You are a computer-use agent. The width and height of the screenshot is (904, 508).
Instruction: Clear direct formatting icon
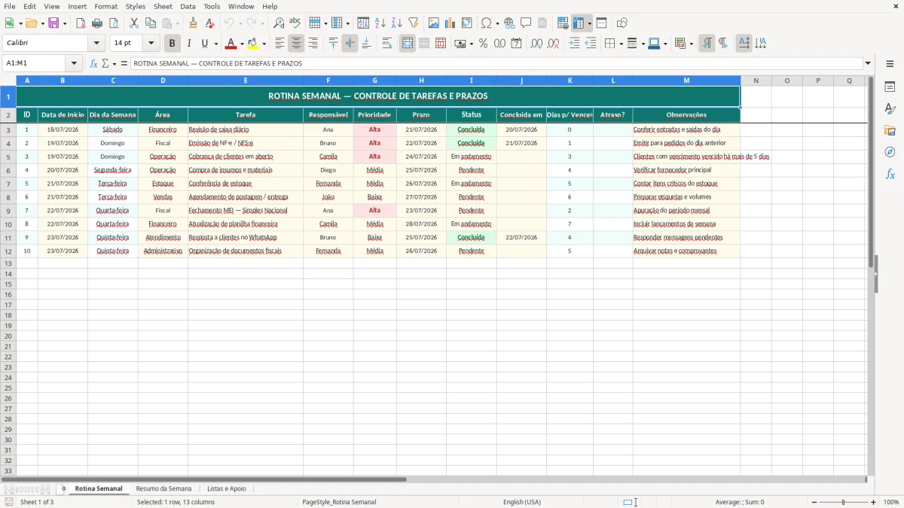[209, 23]
